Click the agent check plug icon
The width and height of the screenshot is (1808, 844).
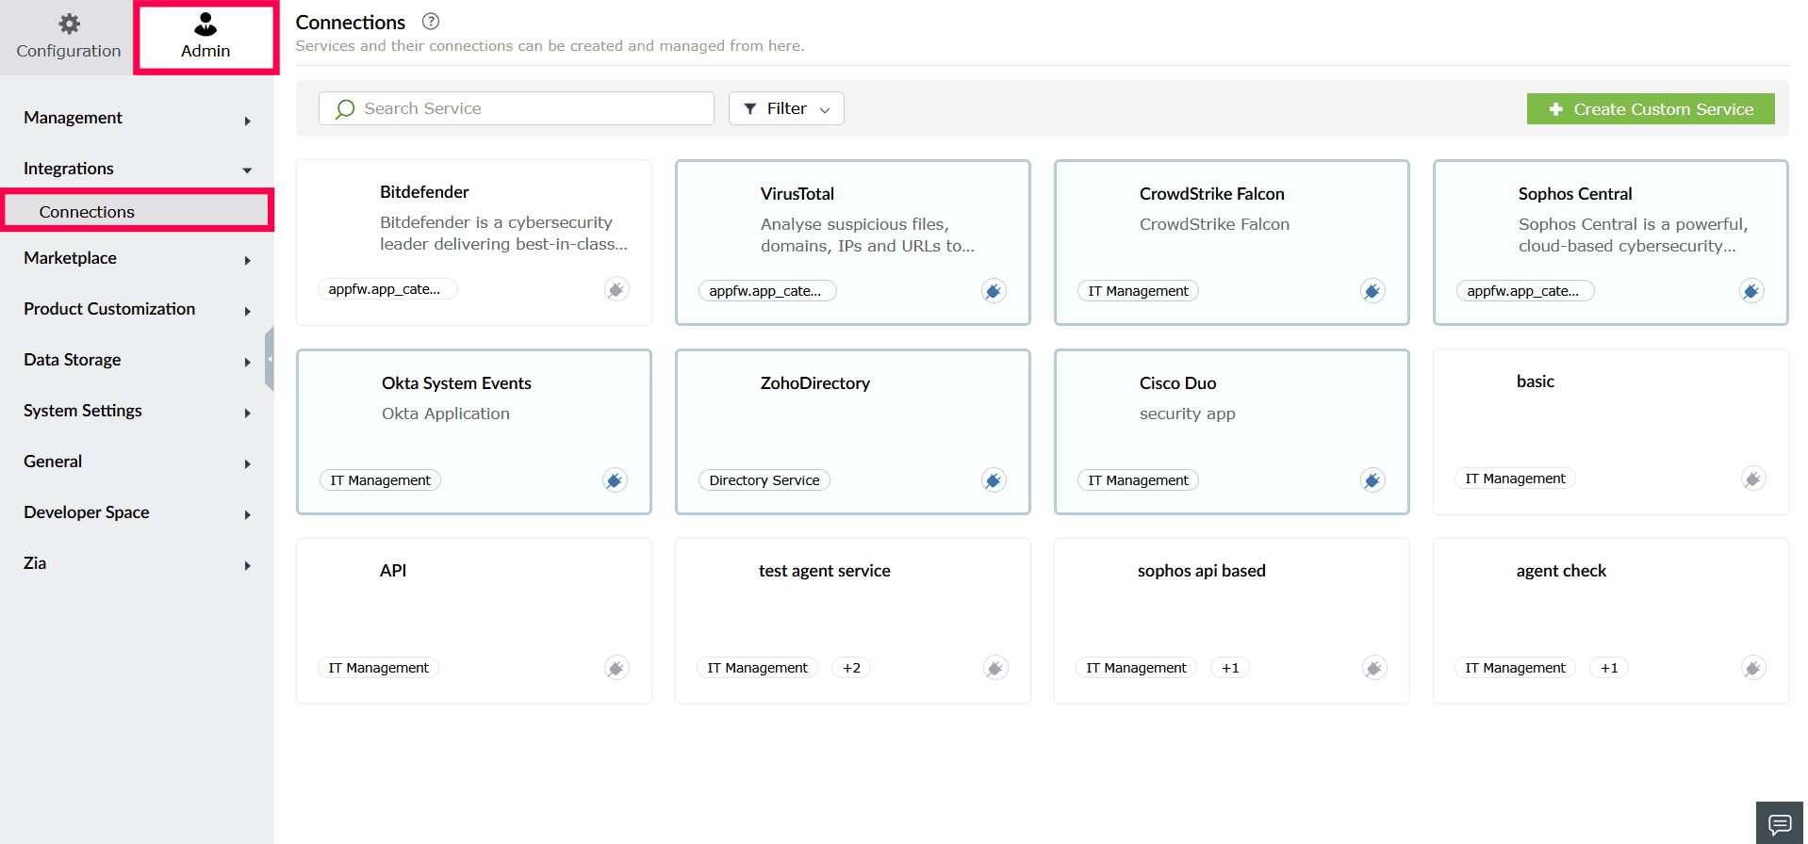coord(1753,668)
